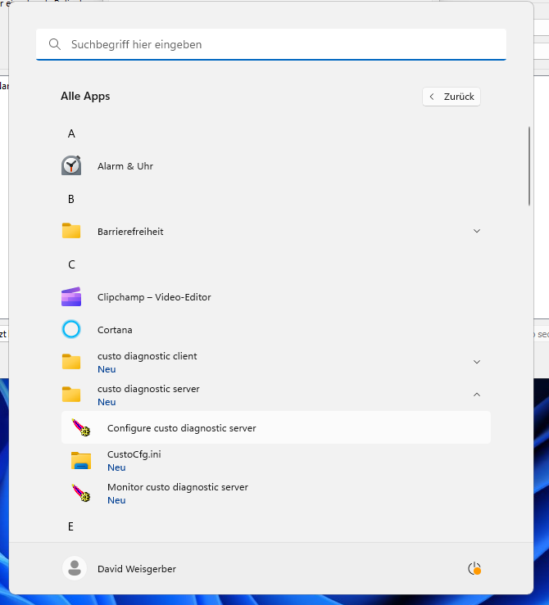Screen dimensions: 549x605
Task: Click the Barrierefreiheit folder icon
Action: [x=71, y=231]
